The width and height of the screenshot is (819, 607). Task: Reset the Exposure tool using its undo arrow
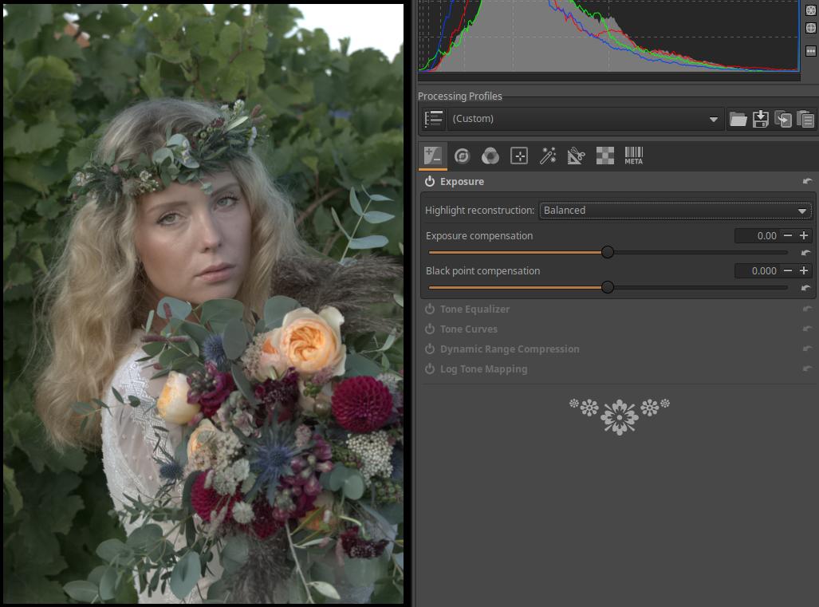807,182
